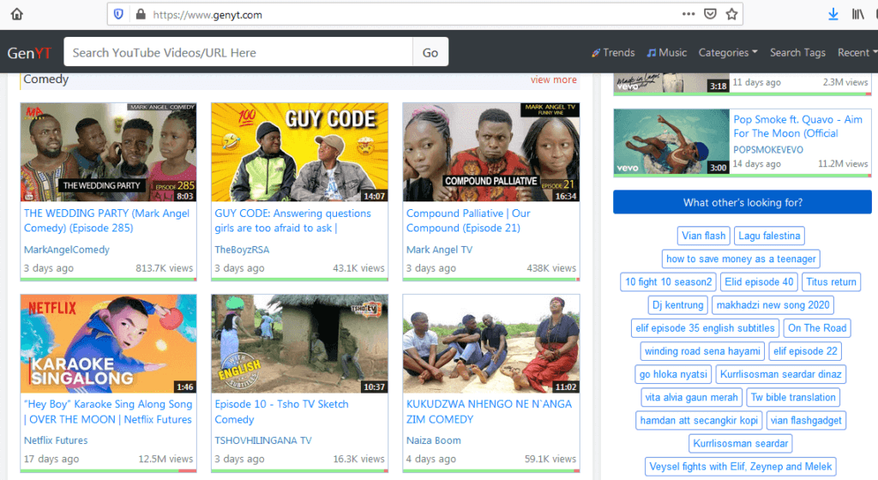Open Compound Palliative Episode 21 title link
This screenshot has height=480, width=878.
468,220
